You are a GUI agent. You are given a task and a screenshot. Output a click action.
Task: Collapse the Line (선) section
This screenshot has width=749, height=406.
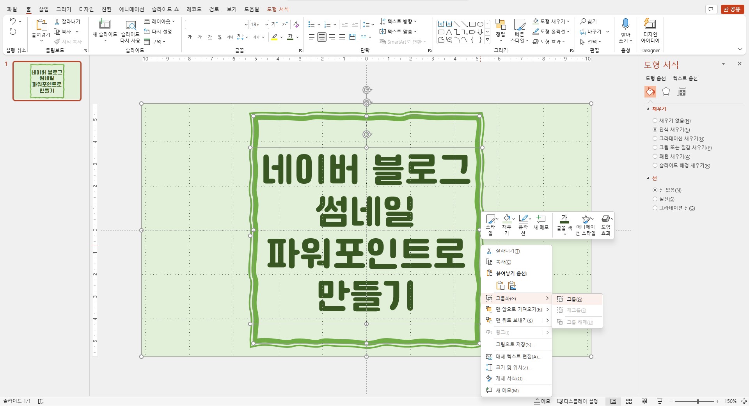coord(648,178)
